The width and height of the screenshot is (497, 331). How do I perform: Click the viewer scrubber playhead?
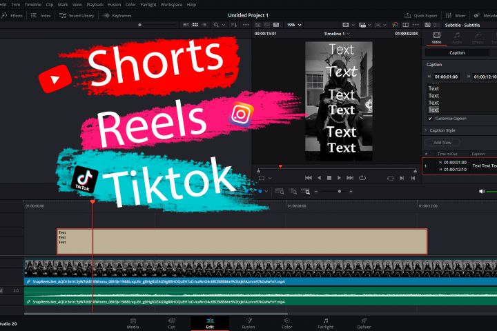(280, 166)
